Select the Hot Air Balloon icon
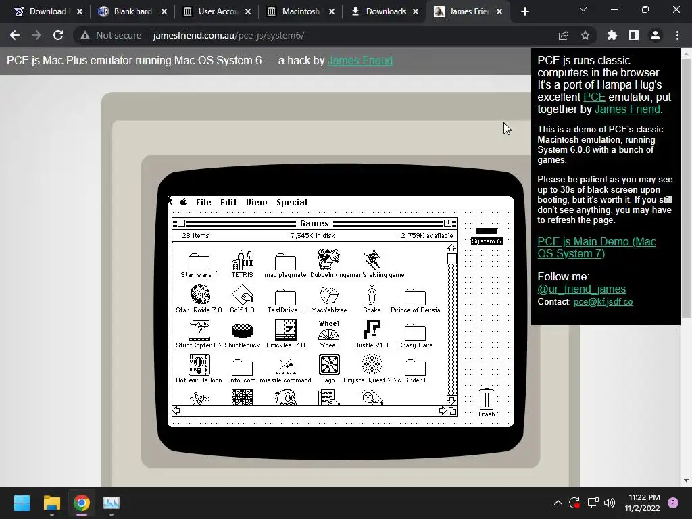Image resolution: width=692 pixels, height=519 pixels. [x=199, y=365]
